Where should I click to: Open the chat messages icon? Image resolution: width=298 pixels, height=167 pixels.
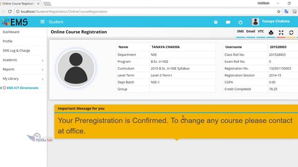click(x=228, y=22)
